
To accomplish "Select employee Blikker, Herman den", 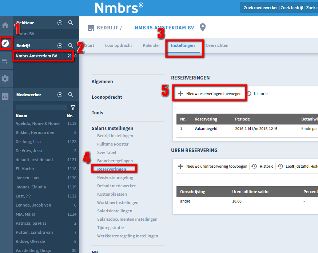I will (x=46, y=132).
